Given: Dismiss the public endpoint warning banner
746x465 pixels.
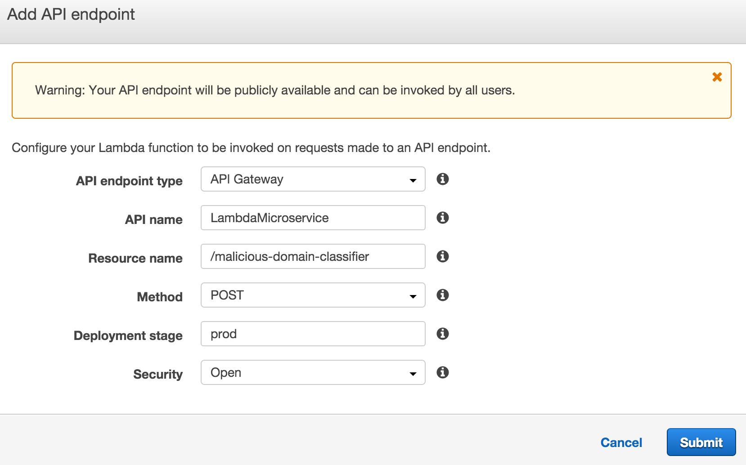Looking at the screenshot, I should tap(717, 77).
